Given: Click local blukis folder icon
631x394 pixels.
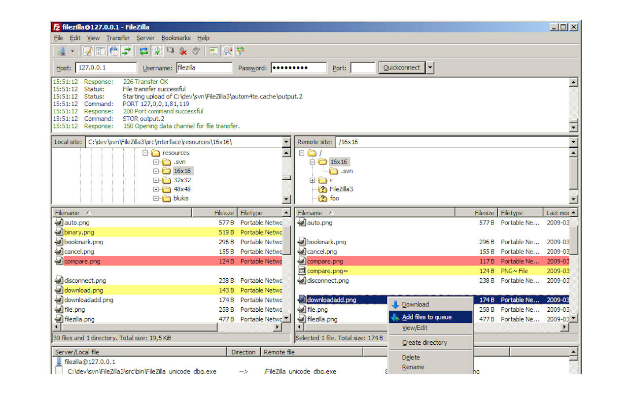Looking at the screenshot, I should tap(167, 198).
